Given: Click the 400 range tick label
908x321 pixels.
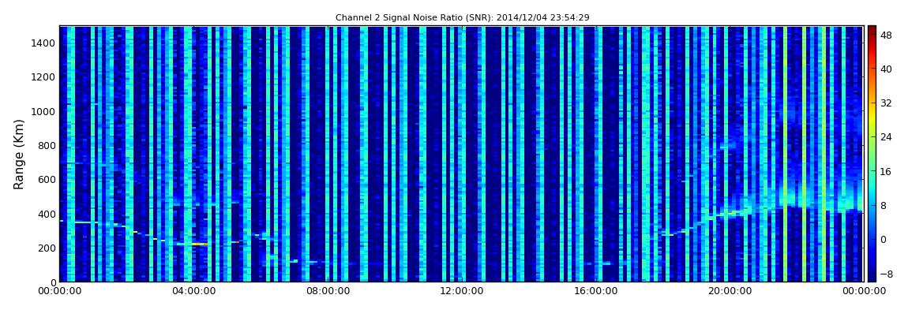Looking at the screenshot, I should [47, 214].
